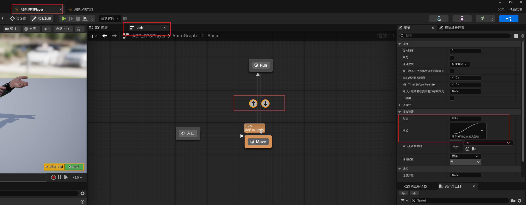This screenshot has width=526, height=205.
Task: Switch to the Skeleton editor mode icon
Action: click(x=439, y=18)
